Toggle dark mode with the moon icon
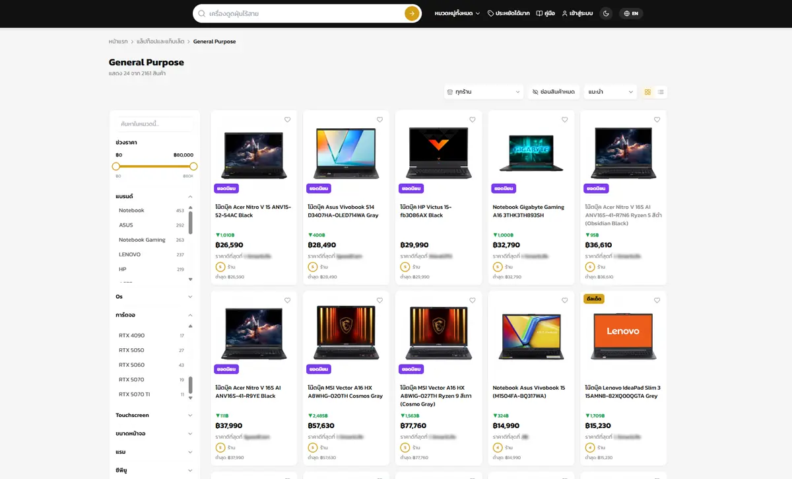Screen dimensions: 792x479 pos(606,13)
